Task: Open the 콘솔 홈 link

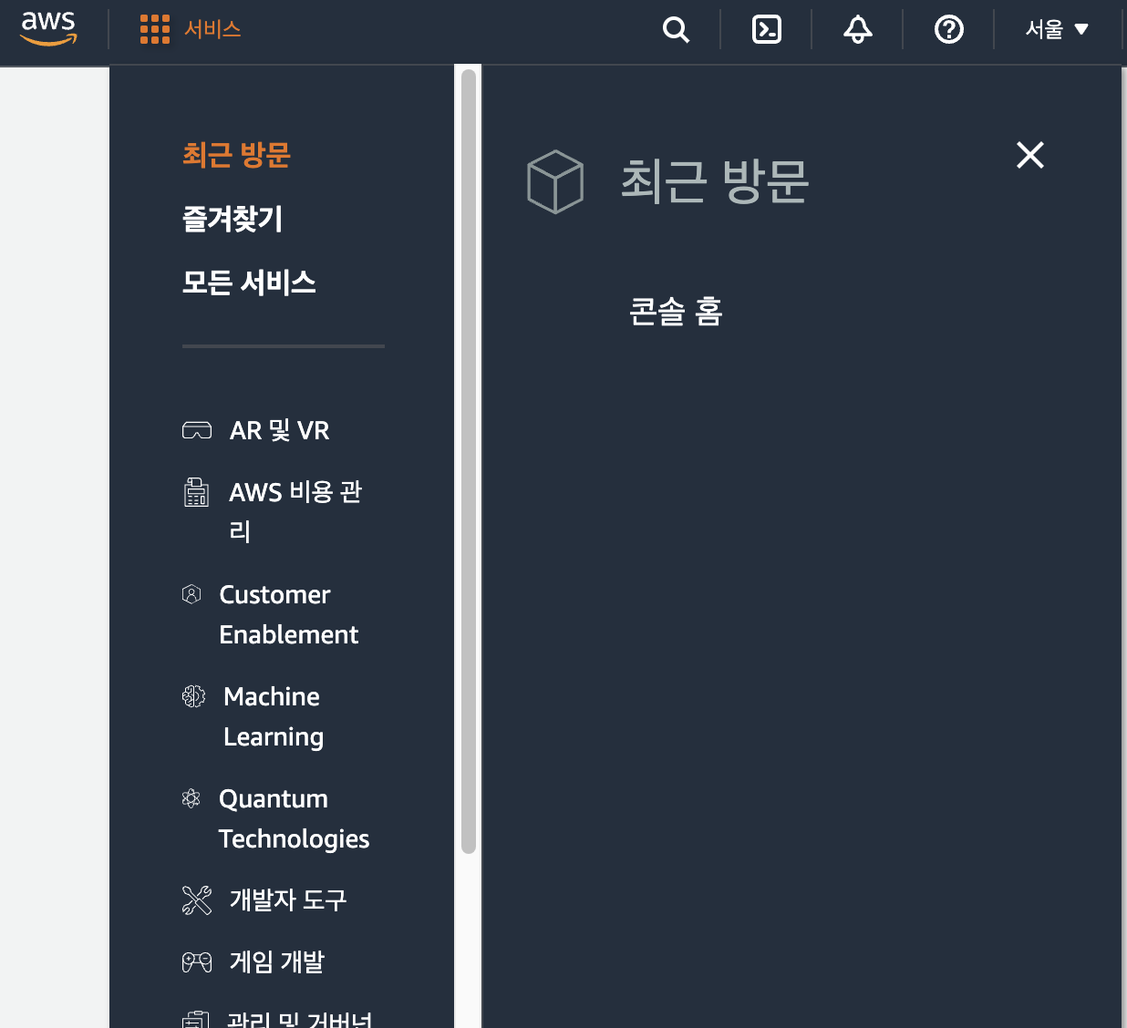Action: coord(676,312)
